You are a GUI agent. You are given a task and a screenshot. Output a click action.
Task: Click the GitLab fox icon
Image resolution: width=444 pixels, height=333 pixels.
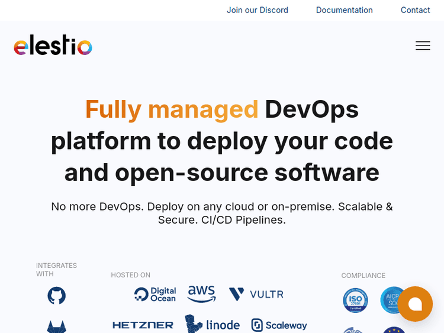click(x=57, y=326)
